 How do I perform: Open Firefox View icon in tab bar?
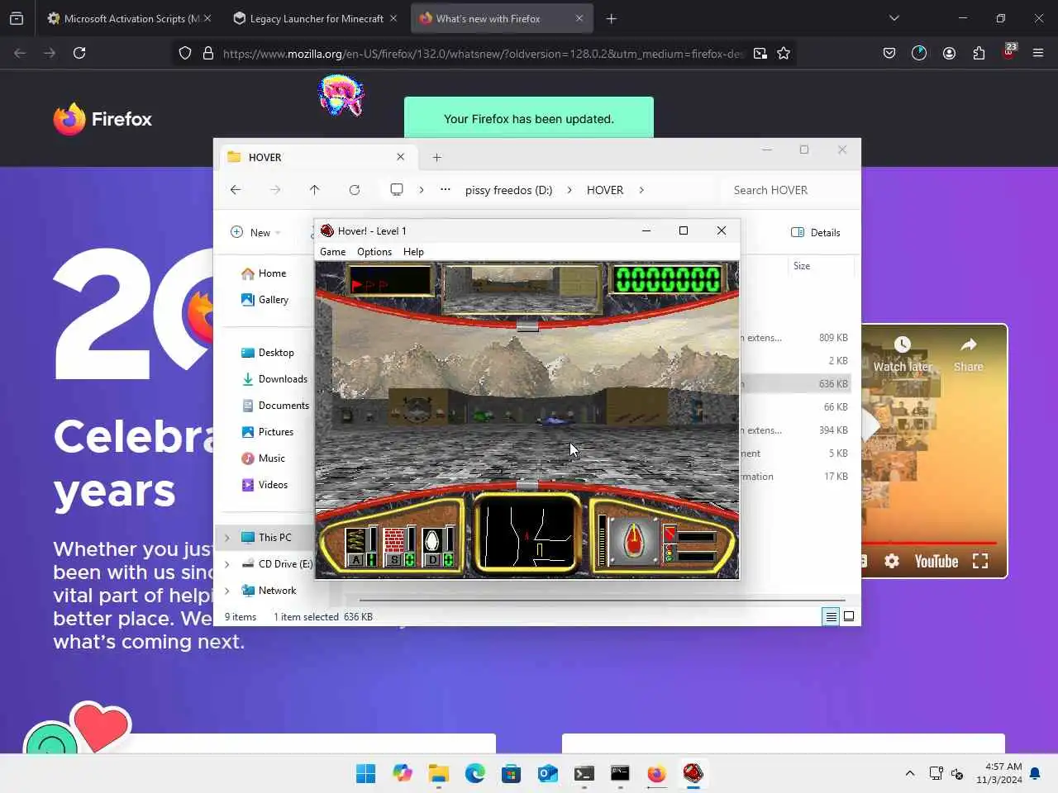tap(17, 18)
